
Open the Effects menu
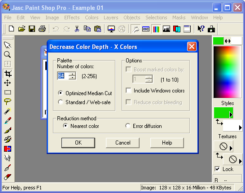pos(72,18)
